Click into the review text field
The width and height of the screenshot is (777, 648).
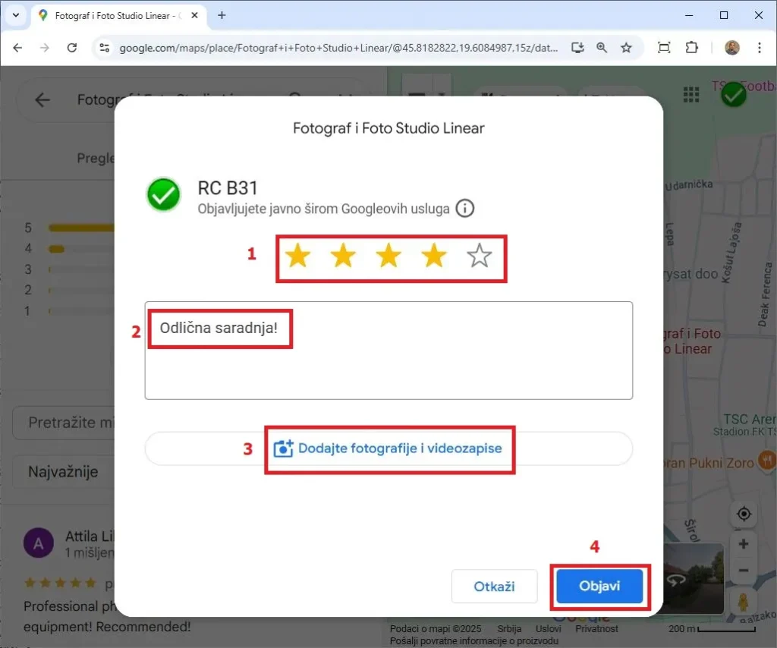point(388,364)
